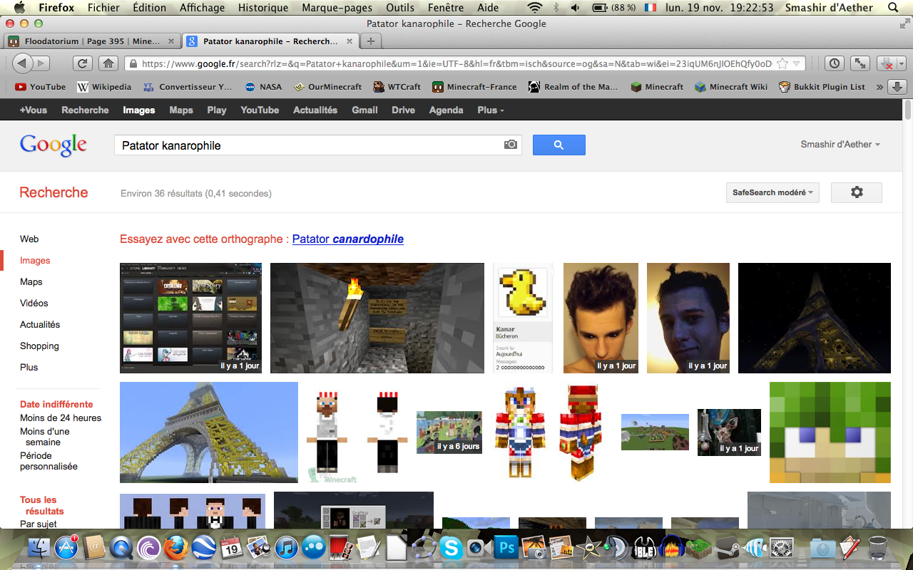Open the Smashir d'Aether account dropdown
This screenshot has width=913, height=570.
[840, 144]
